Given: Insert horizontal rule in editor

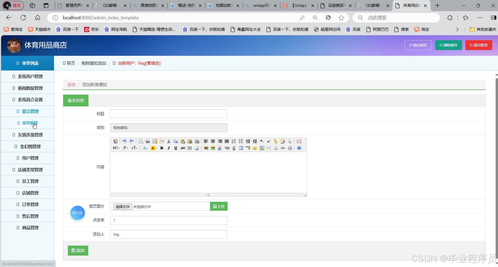Looking at the screenshot, I should [x=248, y=148].
